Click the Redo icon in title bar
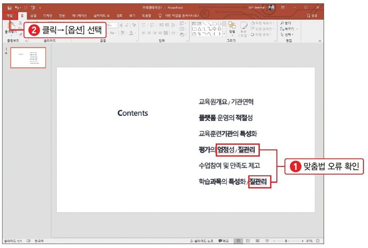 [25, 8]
